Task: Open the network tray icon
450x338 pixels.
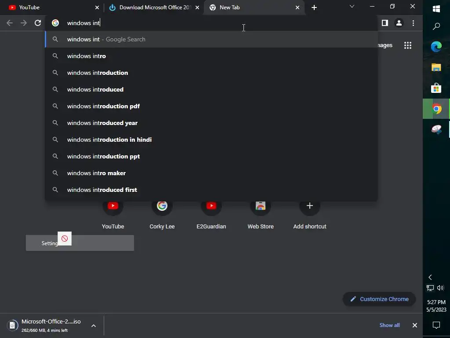Action: 430,288
